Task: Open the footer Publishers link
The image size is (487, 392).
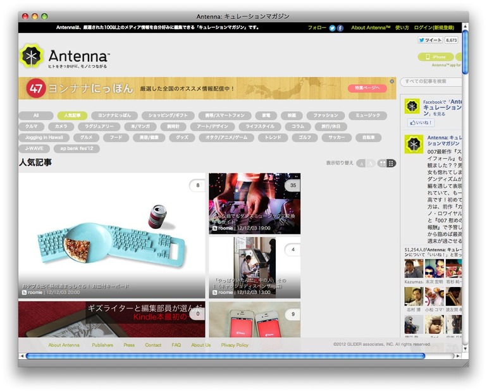Action: click(x=102, y=345)
